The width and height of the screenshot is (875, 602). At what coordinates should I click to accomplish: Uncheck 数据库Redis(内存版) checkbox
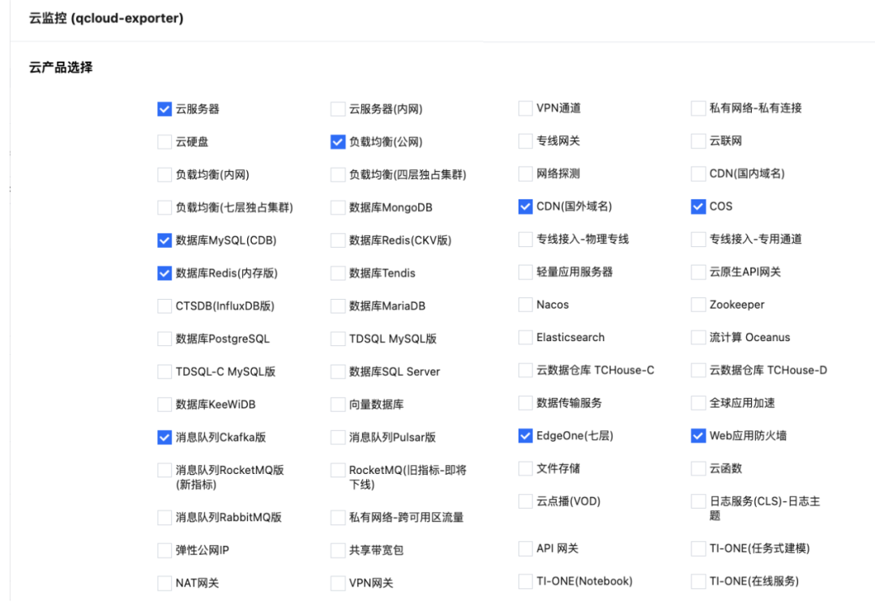(164, 273)
